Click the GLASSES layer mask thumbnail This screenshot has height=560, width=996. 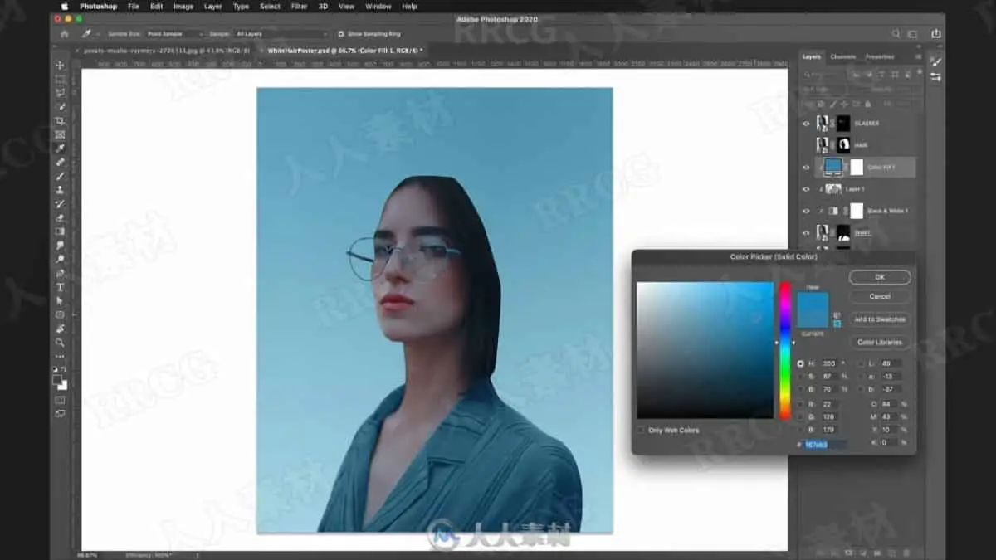(843, 123)
